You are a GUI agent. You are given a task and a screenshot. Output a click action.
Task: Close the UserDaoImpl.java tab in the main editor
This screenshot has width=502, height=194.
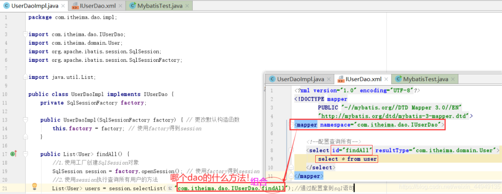[63, 6]
